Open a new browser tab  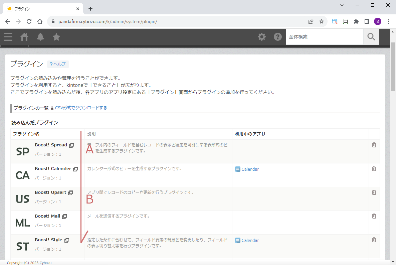pos(90,9)
